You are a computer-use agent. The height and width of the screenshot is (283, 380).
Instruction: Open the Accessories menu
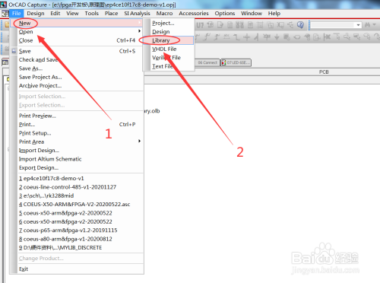(x=194, y=13)
